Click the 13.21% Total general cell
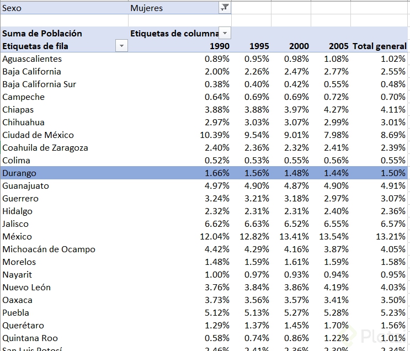Screen dimensions: 410x351 point(391,237)
